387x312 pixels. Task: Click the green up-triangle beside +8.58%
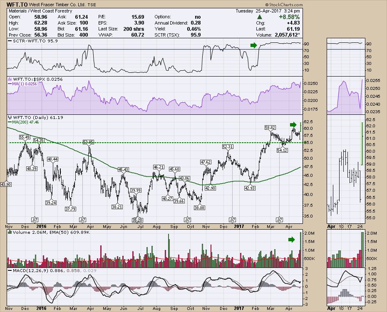click(259, 17)
